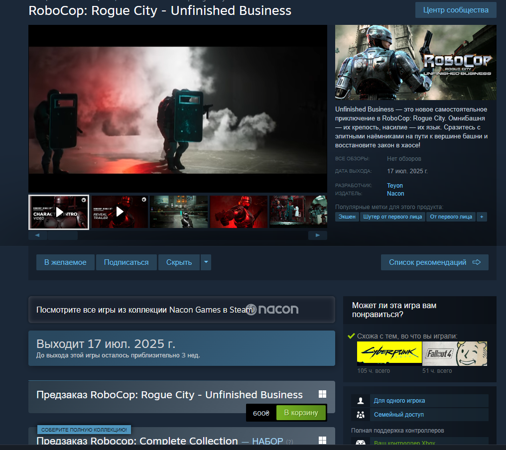506x450 pixels.
Task: Play the Character Intro video thumbnail
Action: tap(59, 212)
